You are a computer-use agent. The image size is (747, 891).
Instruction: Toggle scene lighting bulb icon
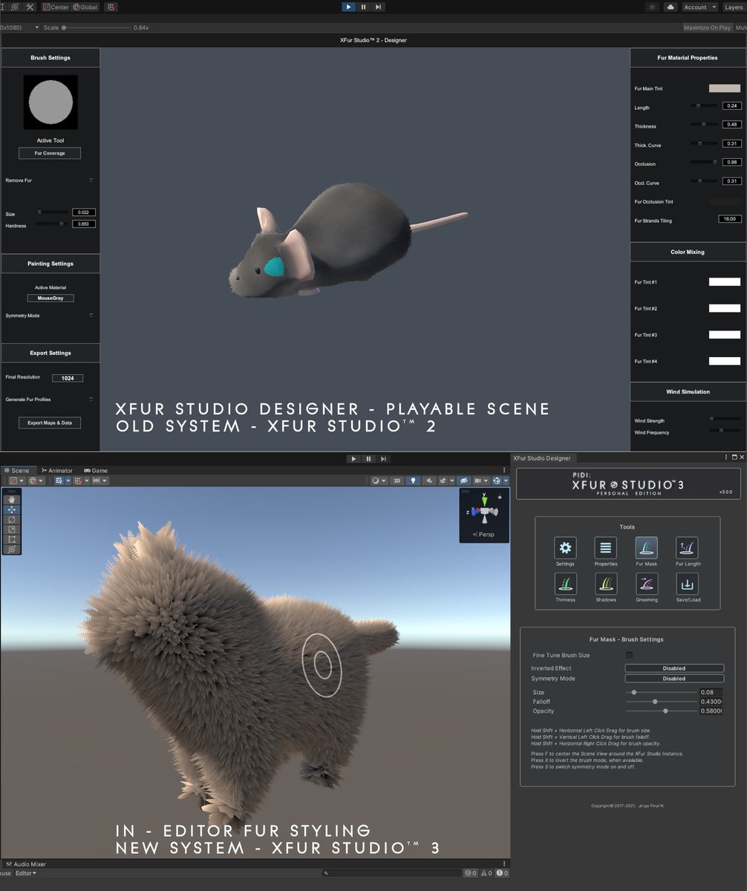point(414,480)
